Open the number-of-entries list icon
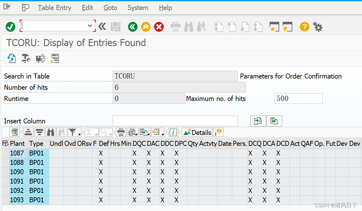 [55, 58]
